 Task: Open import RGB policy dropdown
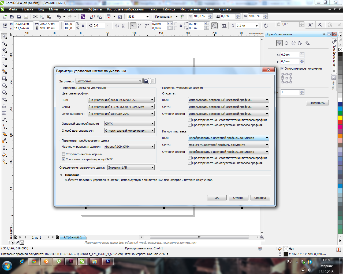pos(229,138)
